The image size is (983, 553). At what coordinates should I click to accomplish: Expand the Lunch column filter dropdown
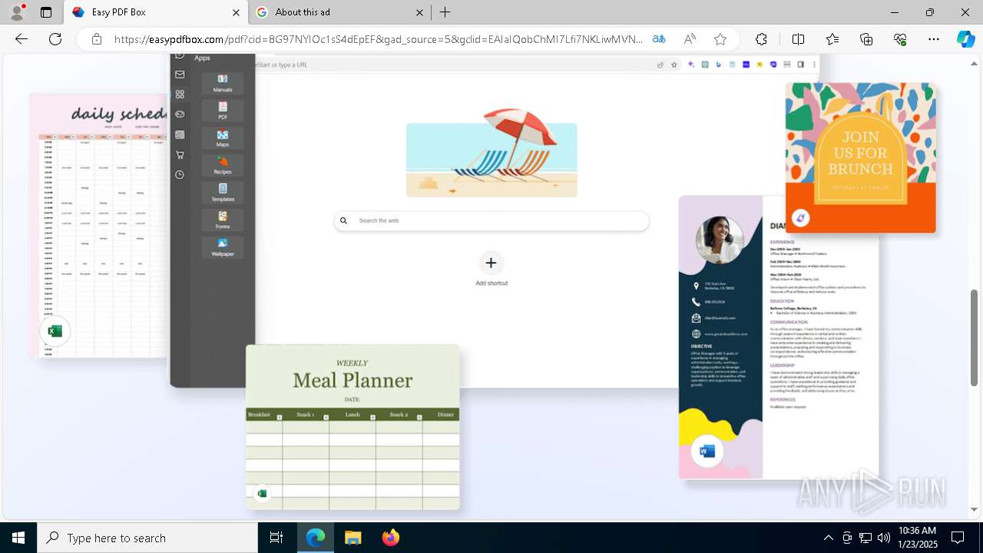pyautogui.click(x=372, y=417)
